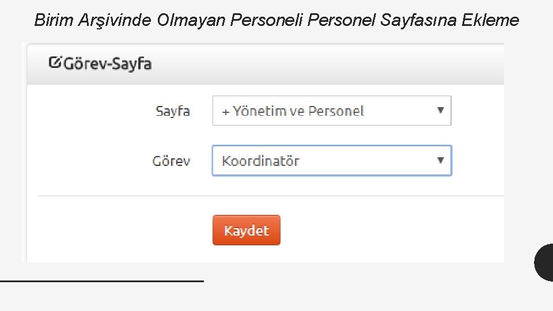Click the edit icon beside Görev-Sayfa
The height and width of the screenshot is (311, 553).
[x=55, y=62]
